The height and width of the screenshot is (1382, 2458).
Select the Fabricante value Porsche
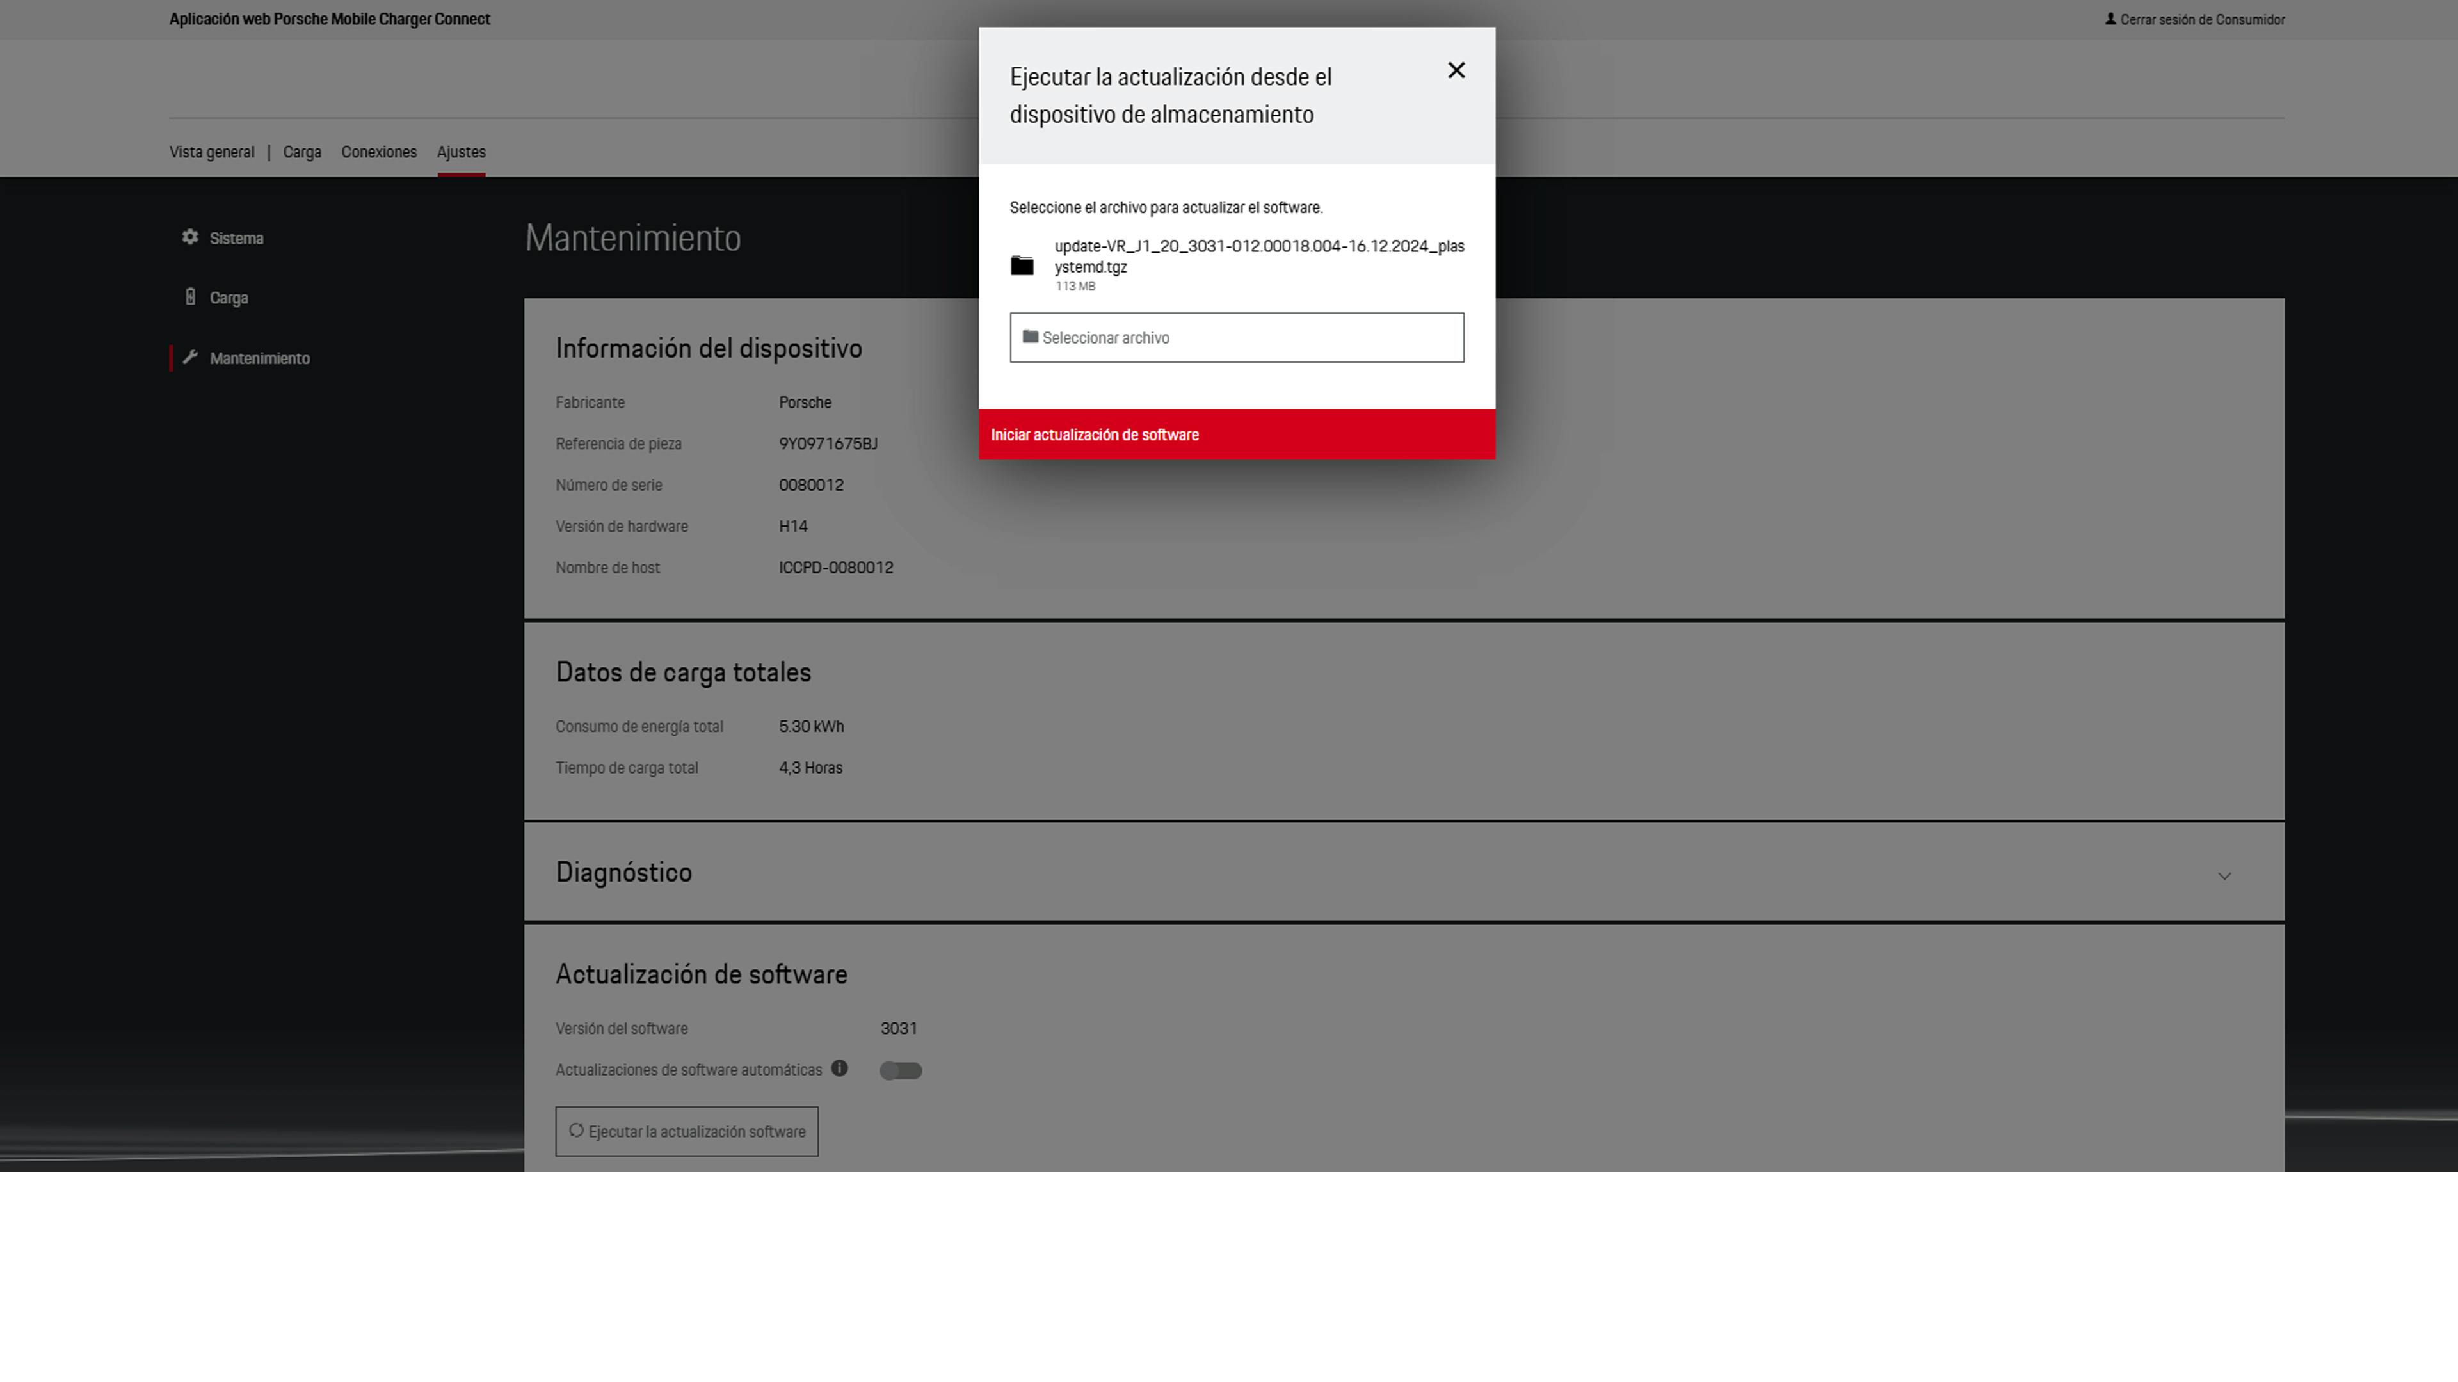pyautogui.click(x=805, y=404)
